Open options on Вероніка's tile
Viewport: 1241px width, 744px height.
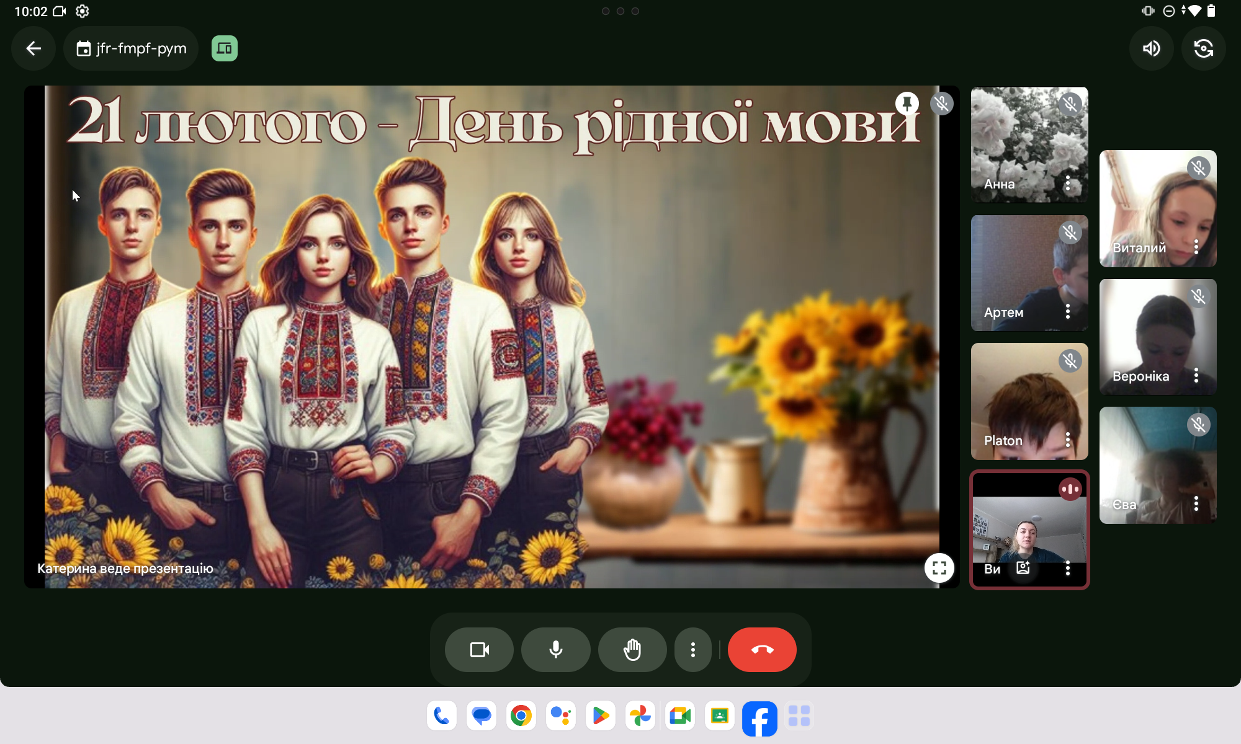tap(1196, 375)
